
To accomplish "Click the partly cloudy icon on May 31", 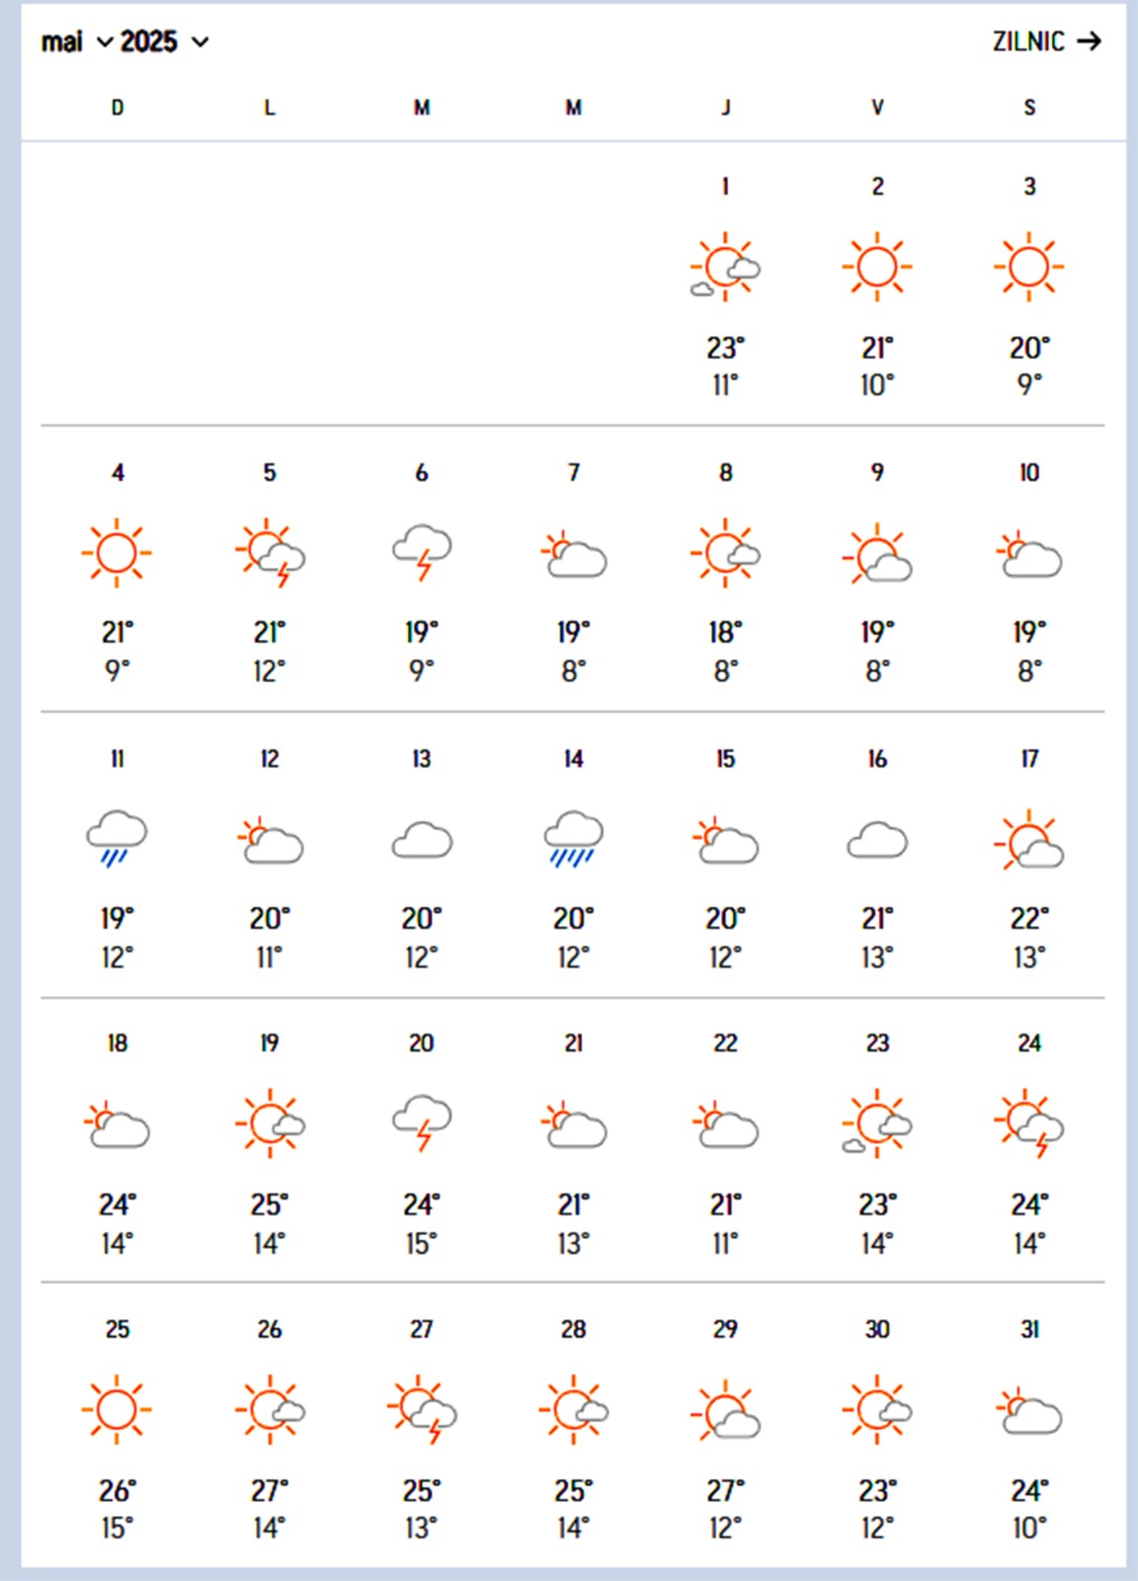I will [x=1029, y=1411].
